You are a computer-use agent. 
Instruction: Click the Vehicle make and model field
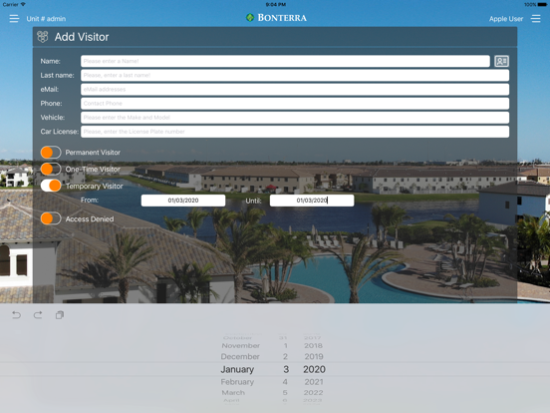(295, 118)
